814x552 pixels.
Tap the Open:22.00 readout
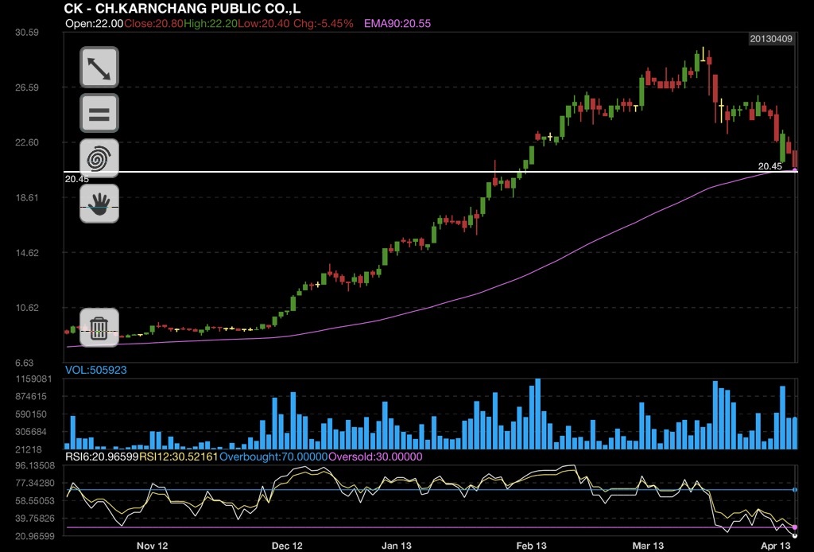(x=95, y=23)
